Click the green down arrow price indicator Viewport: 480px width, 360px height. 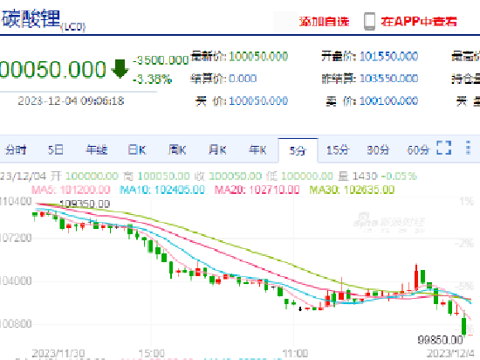[120, 69]
